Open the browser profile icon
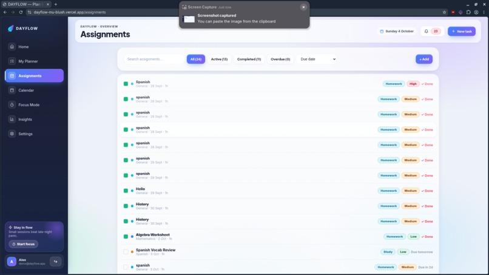 (476, 12)
